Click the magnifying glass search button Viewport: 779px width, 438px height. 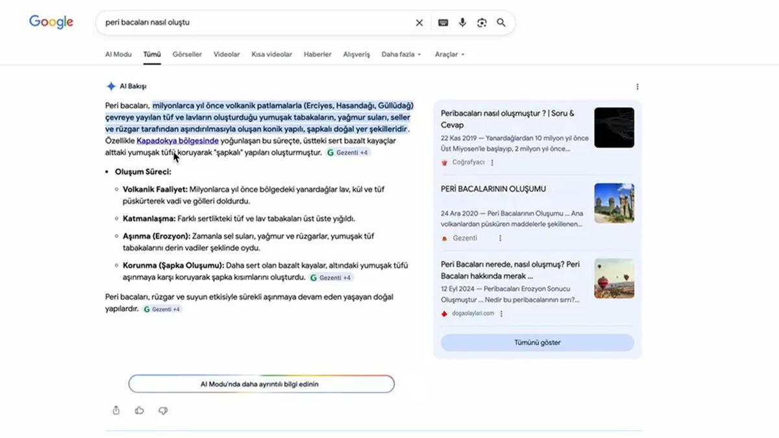[x=501, y=23]
